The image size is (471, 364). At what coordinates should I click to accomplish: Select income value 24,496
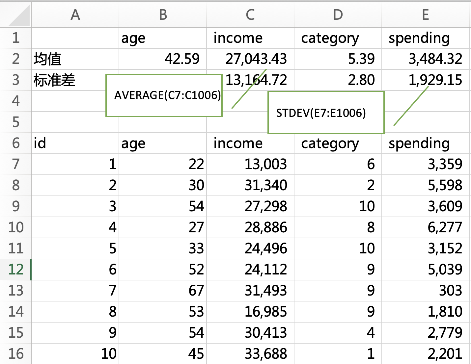coord(250,248)
